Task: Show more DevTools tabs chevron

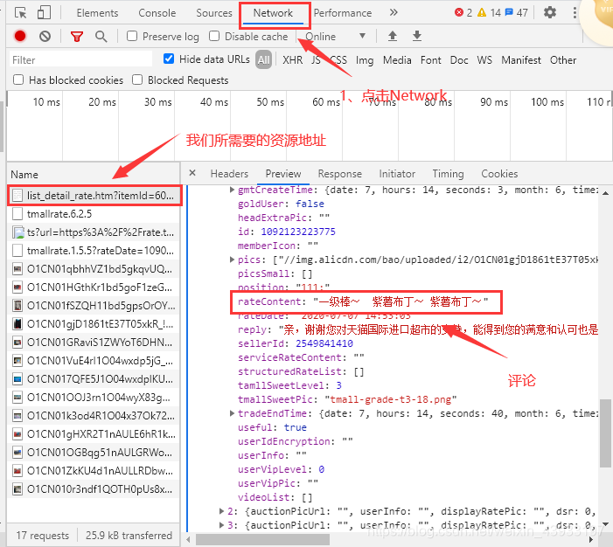Action: point(394,12)
